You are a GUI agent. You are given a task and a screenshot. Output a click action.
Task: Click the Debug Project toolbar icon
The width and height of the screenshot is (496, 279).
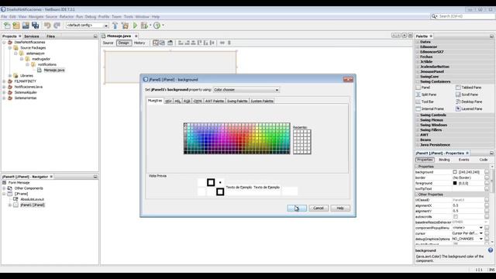point(145,26)
